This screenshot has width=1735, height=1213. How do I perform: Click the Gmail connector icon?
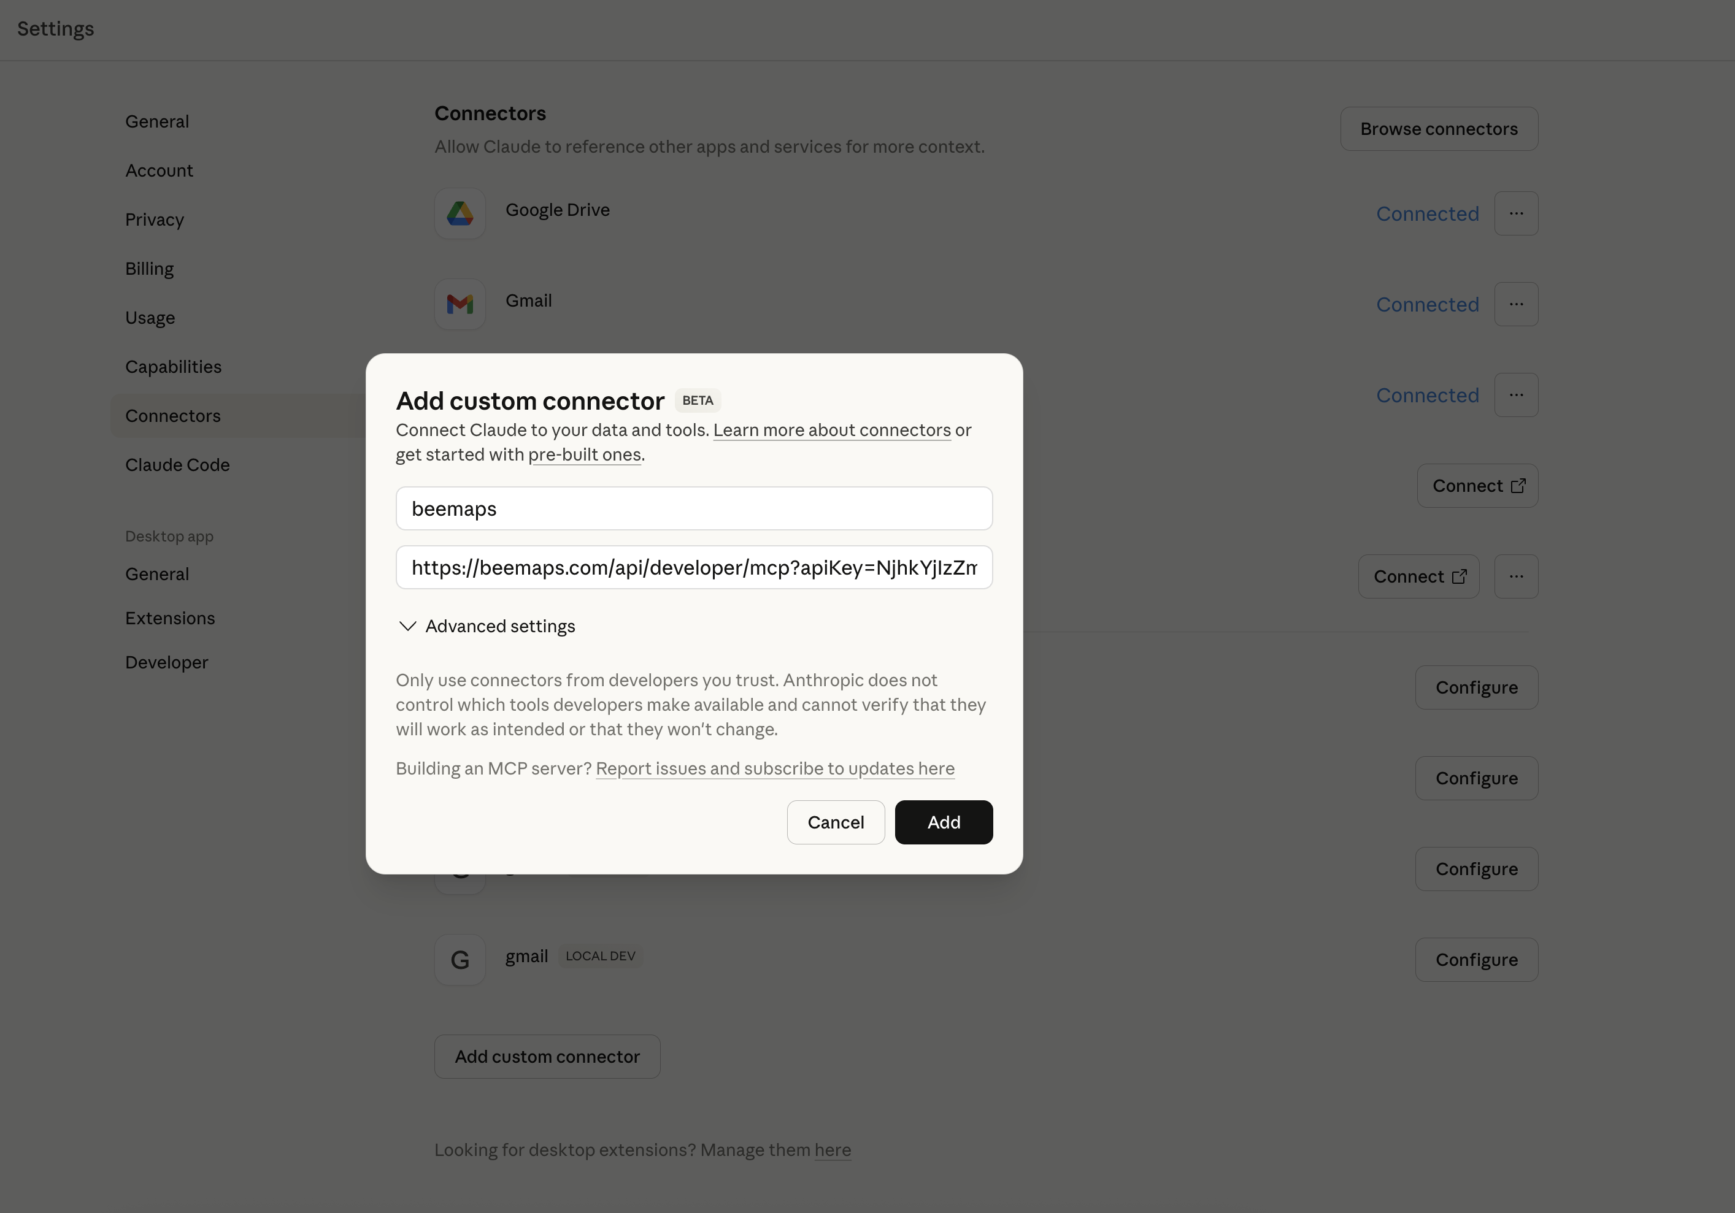click(460, 304)
